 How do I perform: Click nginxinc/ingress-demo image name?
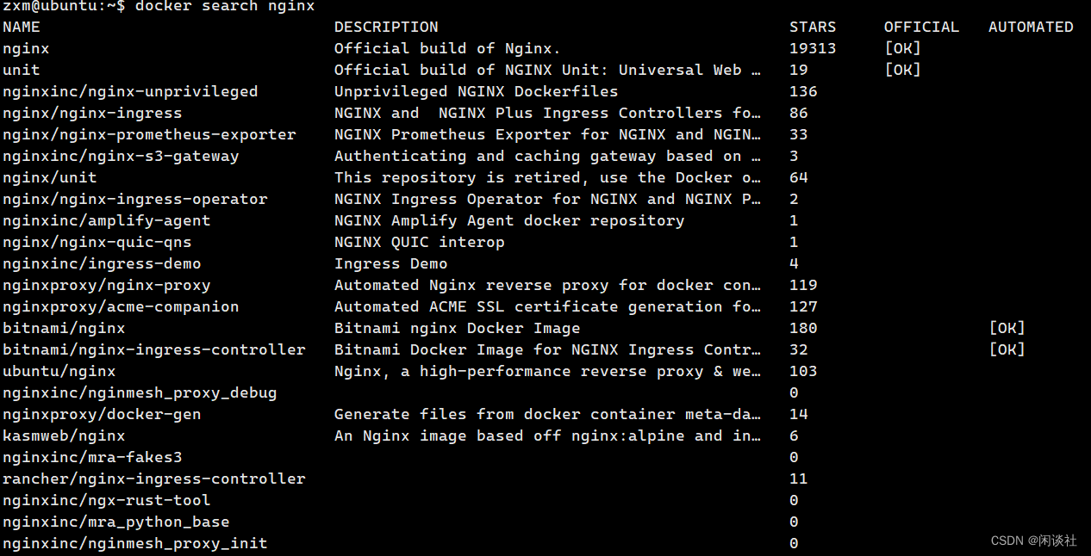click(102, 263)
